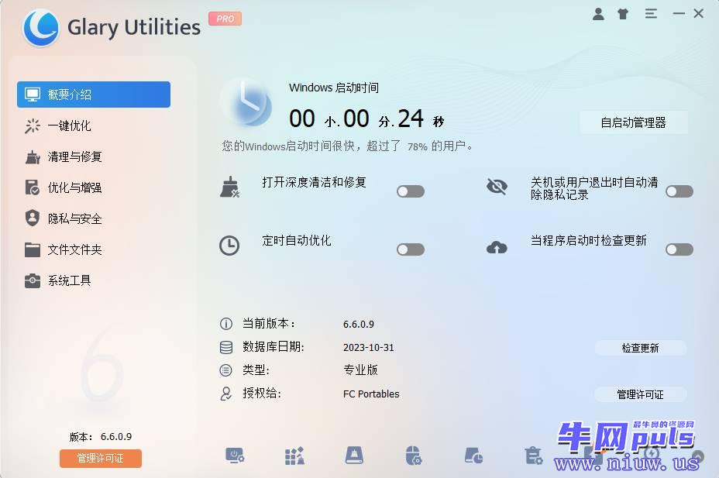Screen dimensions: 719x478
Task: Open the user account icon
Action: click(x=598, y=14)
